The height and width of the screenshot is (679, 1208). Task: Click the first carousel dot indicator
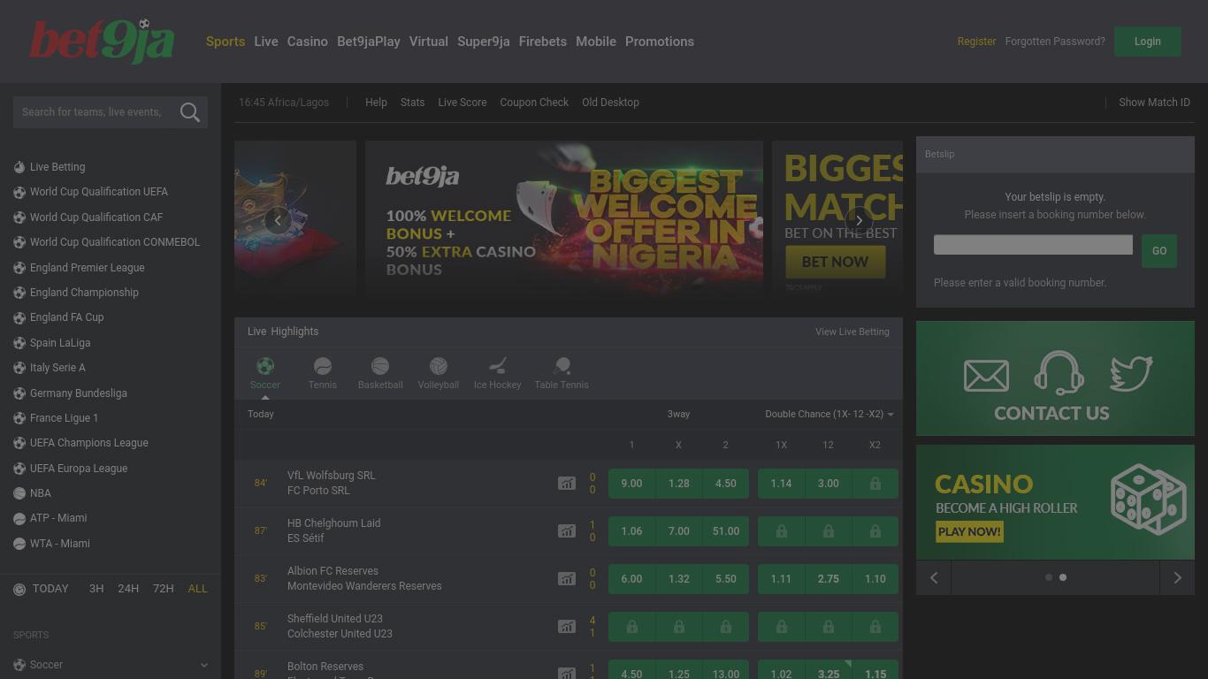tap(1049, 577)
